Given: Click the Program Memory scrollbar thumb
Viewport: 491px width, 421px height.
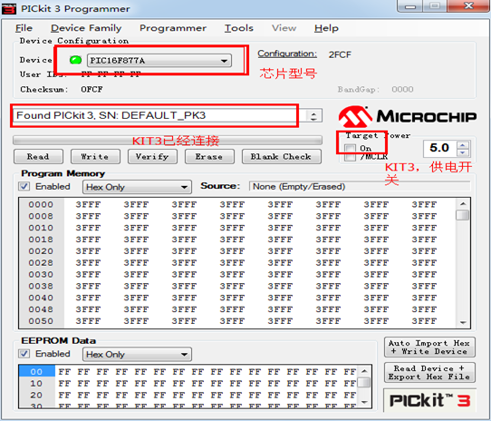Looking at the screenshot, I should tap(463, 215).
